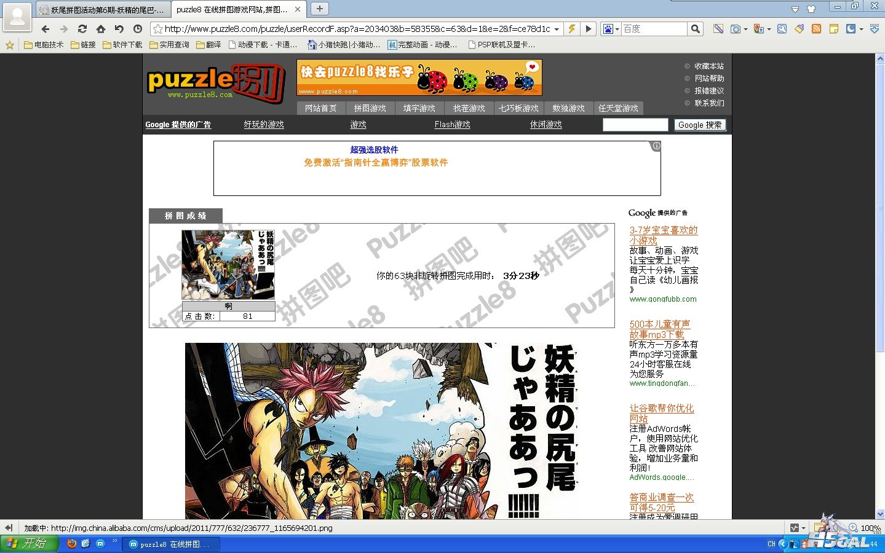The width and height of the screenshot is (885, 553).
Task: Switch to the 妖尾拼图活动第6期 tab
Action: point(101,10)
